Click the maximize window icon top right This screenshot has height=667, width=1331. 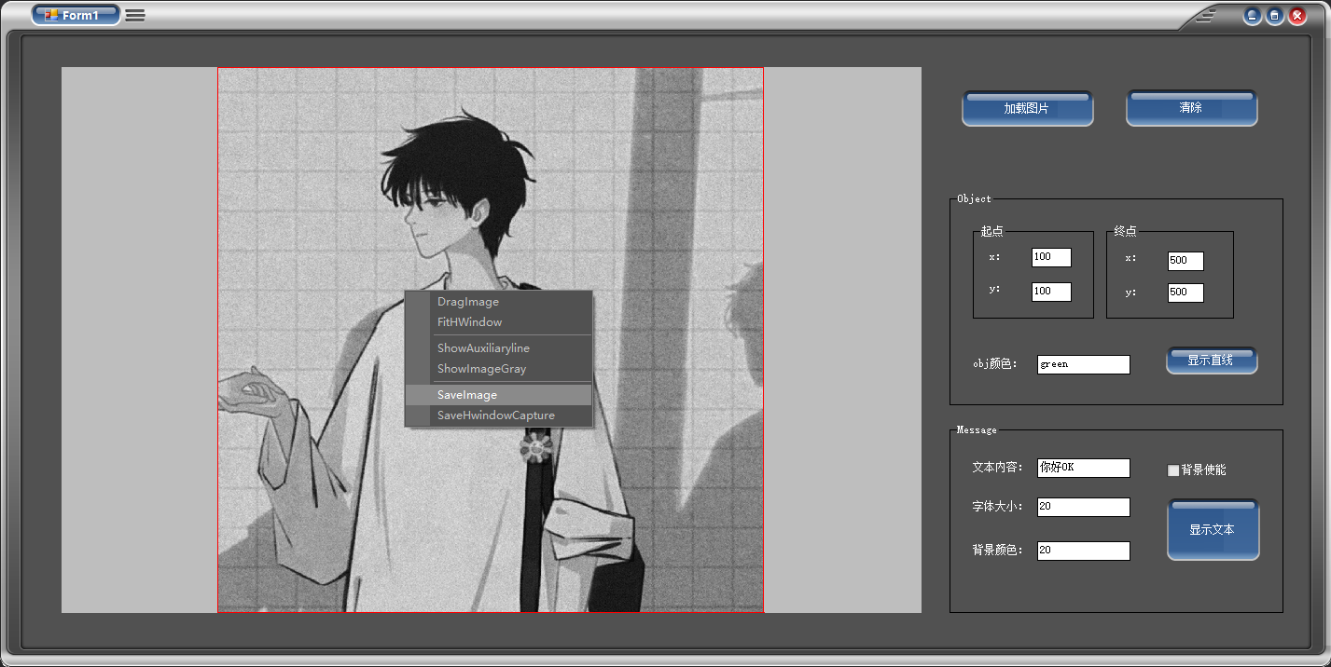(x=1274, y=15)
